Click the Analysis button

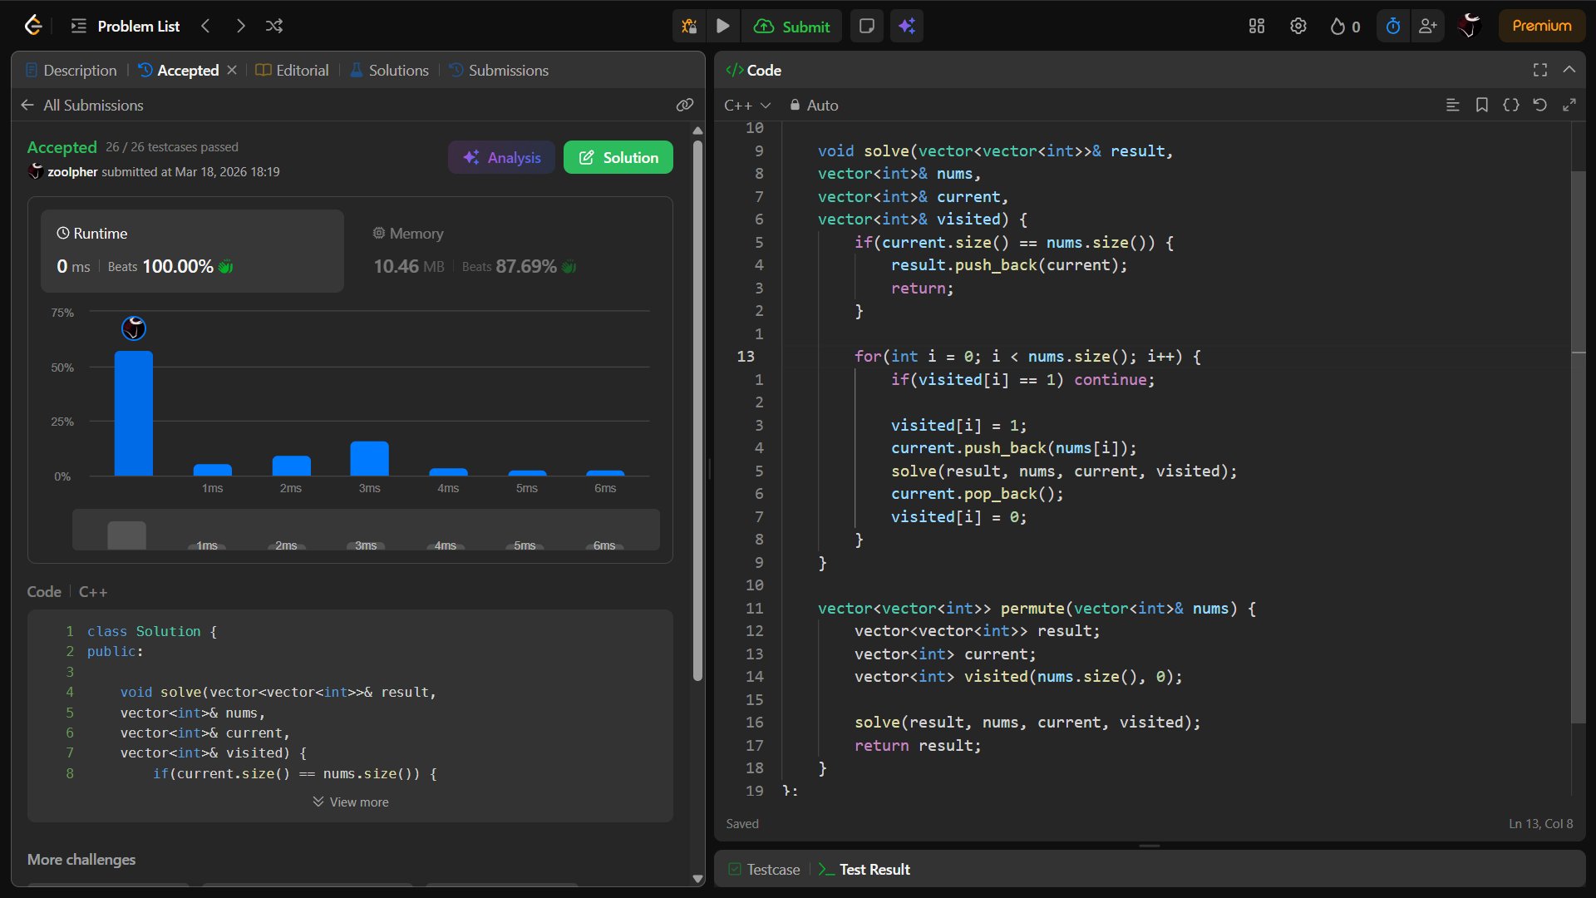[x=501, y=157]
